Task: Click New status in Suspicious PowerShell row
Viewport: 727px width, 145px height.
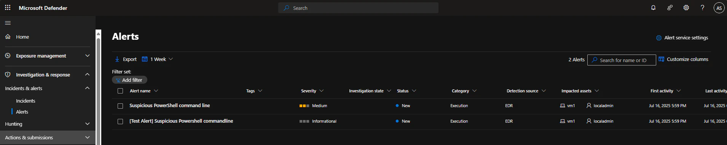Action: pos(406,106)
